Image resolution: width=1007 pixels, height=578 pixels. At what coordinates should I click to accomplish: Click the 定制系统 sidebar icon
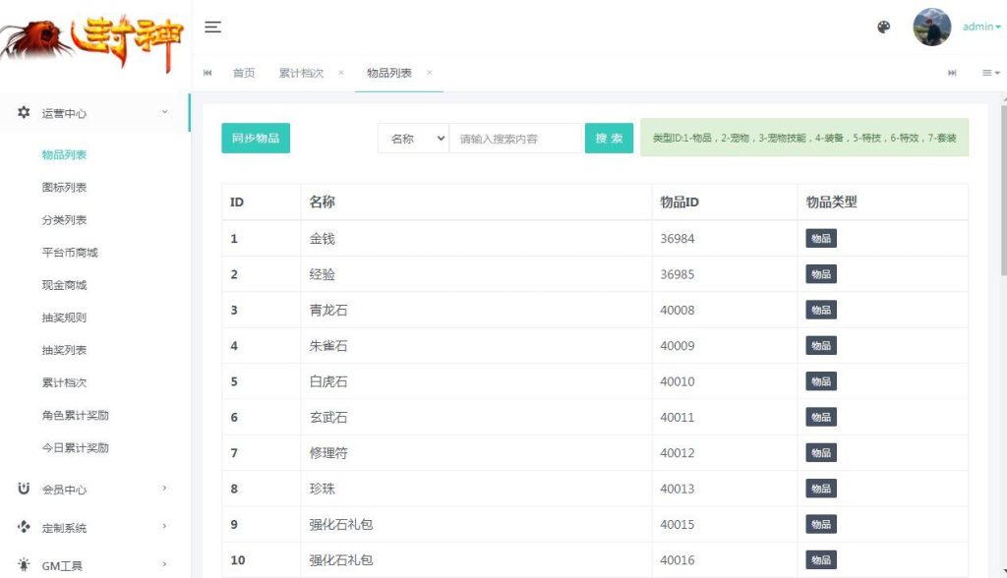(25, 528)
